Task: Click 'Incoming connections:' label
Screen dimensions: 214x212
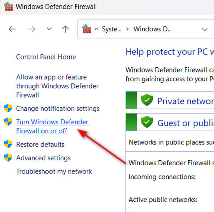Action: click(162, 177)
